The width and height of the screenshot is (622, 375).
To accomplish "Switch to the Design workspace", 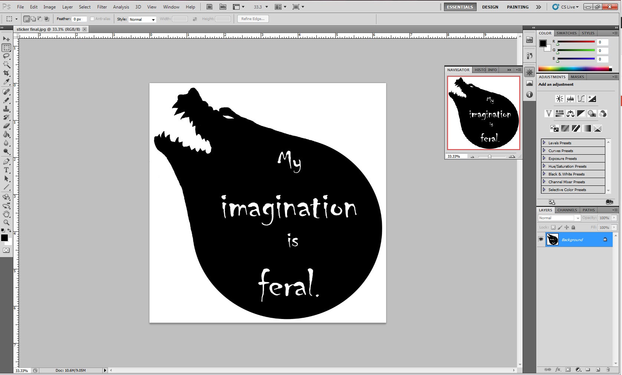I will click(490, 7).
